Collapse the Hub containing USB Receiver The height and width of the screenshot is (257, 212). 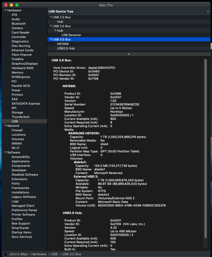pyautogui.click(x=55, y=30)
